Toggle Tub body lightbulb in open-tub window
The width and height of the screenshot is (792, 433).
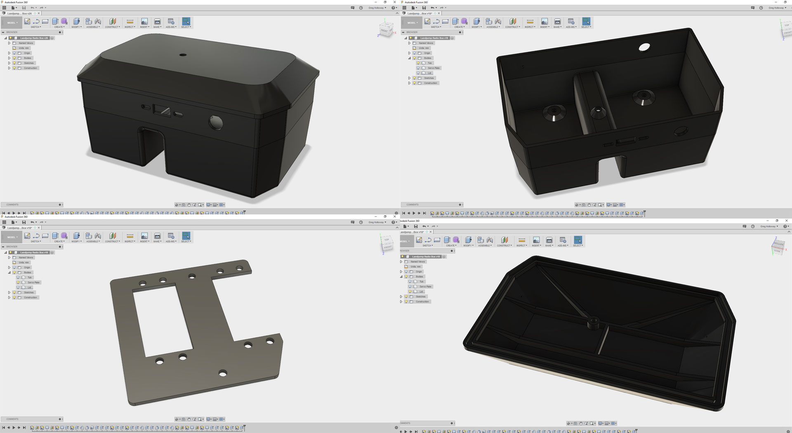point(418,63)
